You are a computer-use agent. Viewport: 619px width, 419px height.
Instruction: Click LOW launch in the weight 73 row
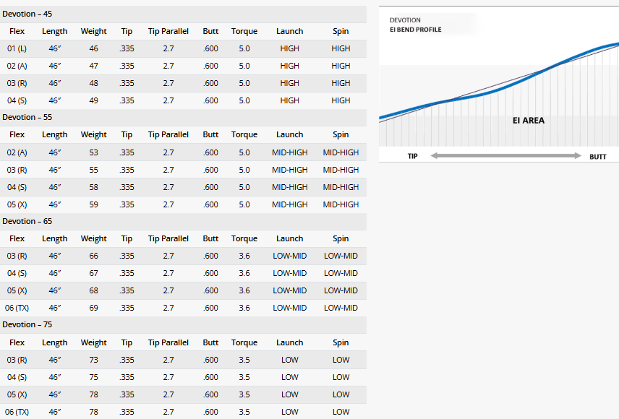290,360
